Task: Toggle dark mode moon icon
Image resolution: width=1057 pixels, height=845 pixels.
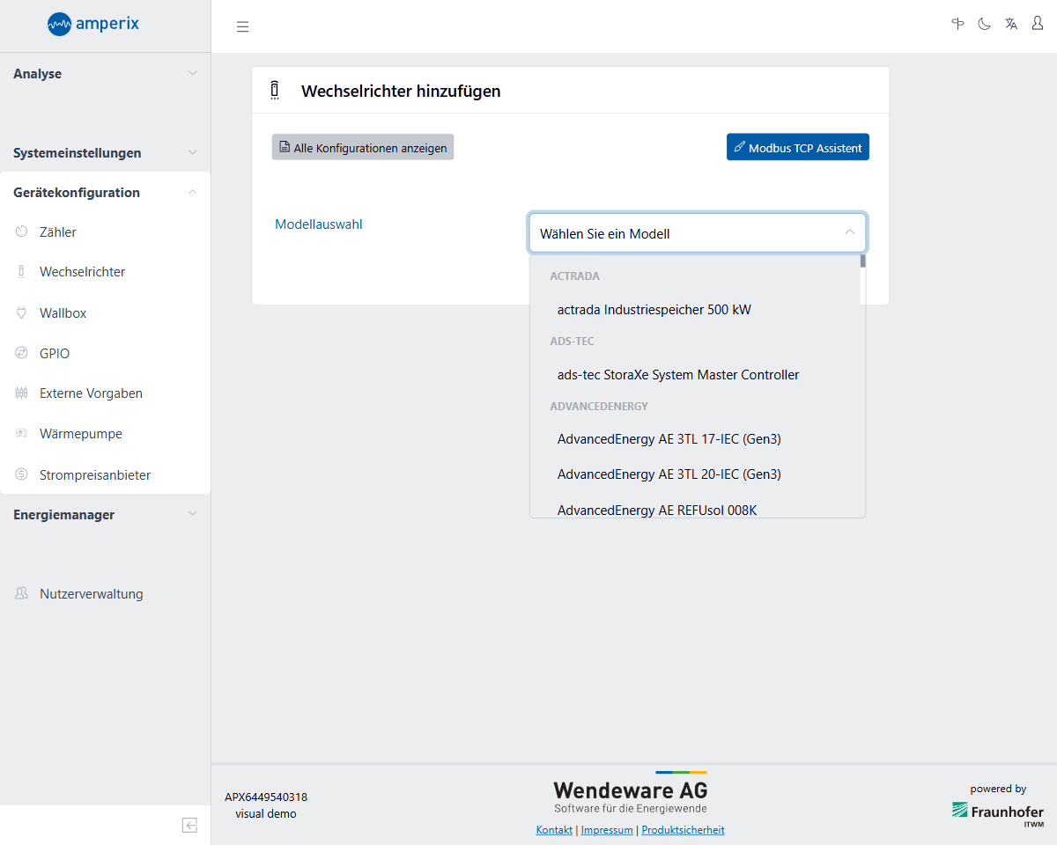Action: click(985, 25)
